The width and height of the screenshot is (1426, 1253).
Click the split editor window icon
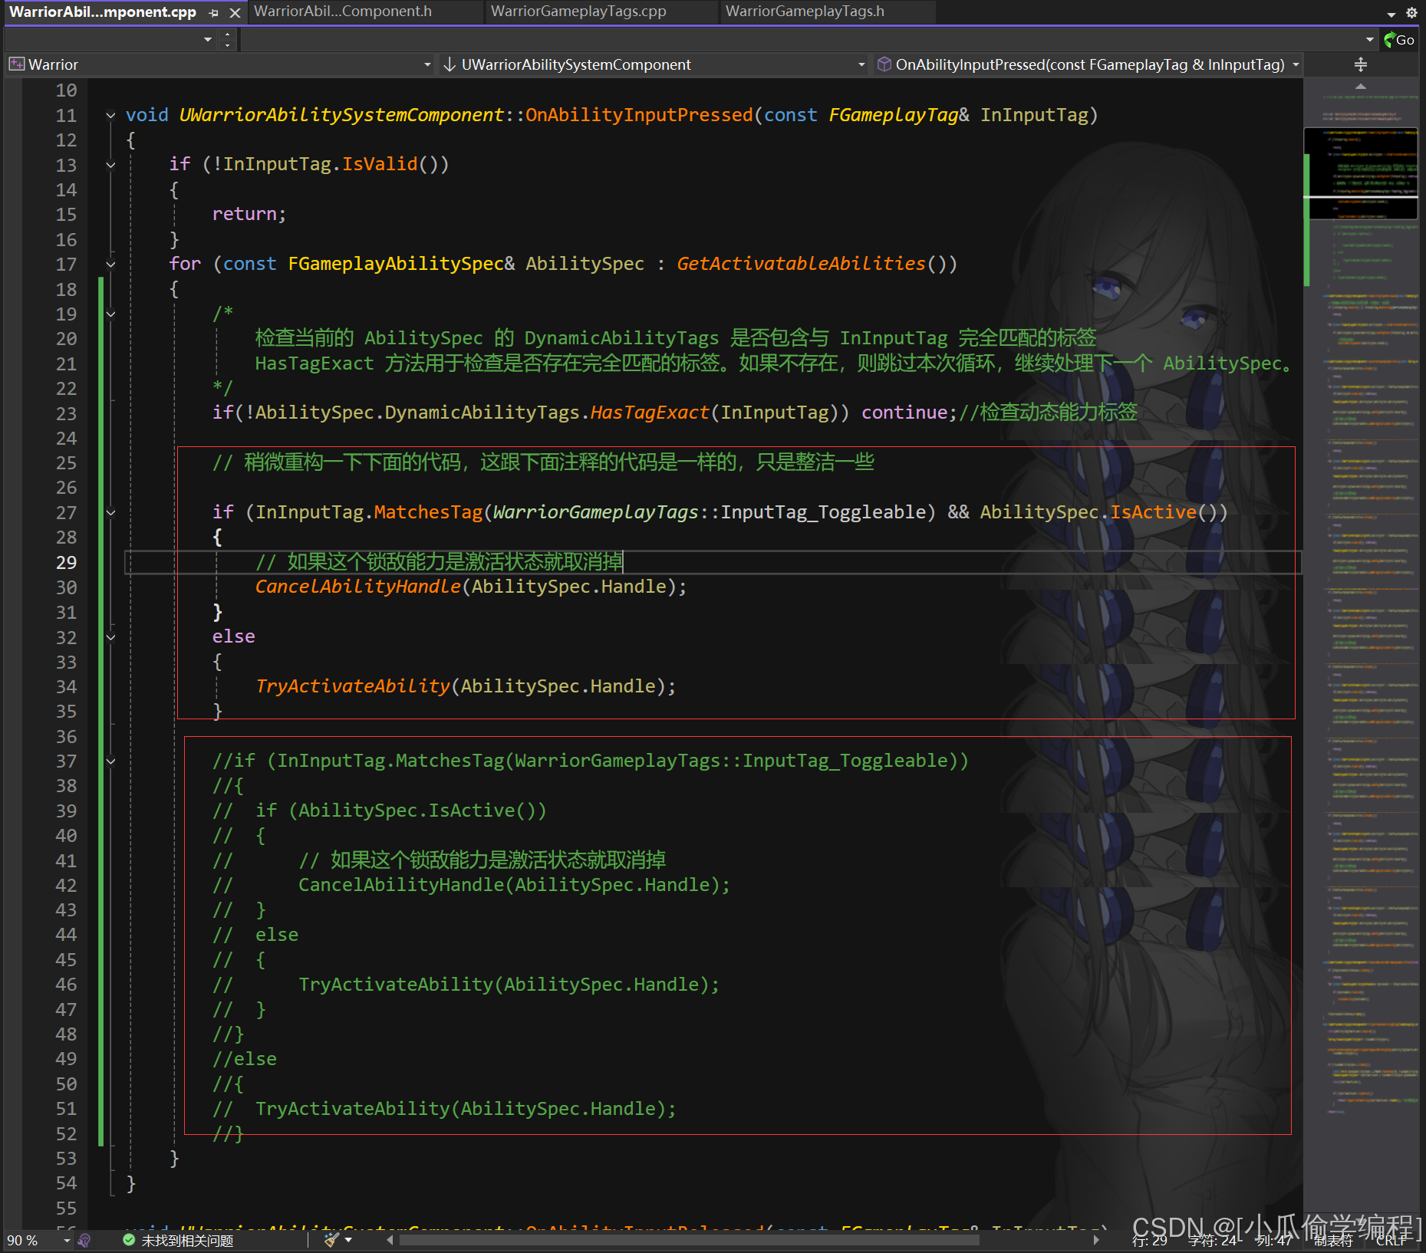point(1361,64)
